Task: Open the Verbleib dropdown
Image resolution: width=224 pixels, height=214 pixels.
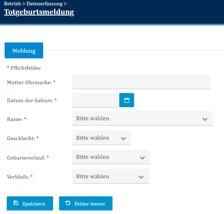Action: point(110,177)
